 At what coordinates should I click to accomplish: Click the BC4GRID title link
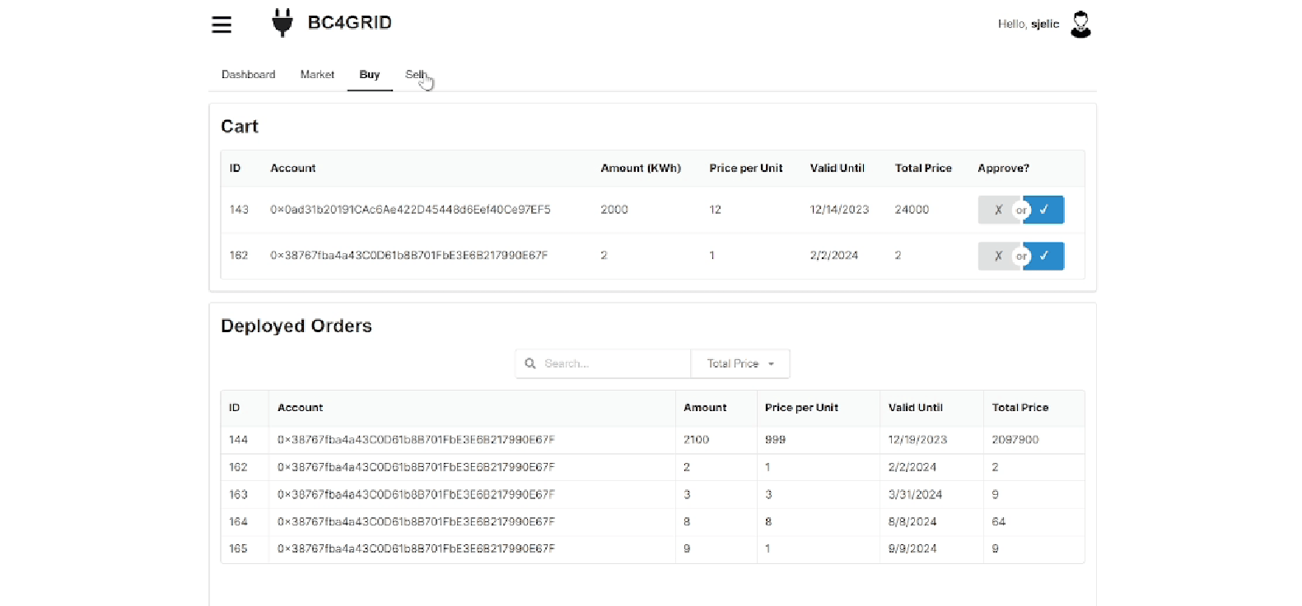[349, 22]
